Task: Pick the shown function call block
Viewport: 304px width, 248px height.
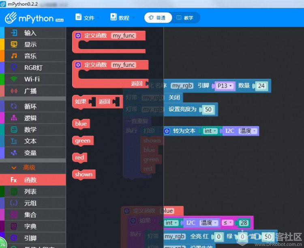Action: [84, 175]
